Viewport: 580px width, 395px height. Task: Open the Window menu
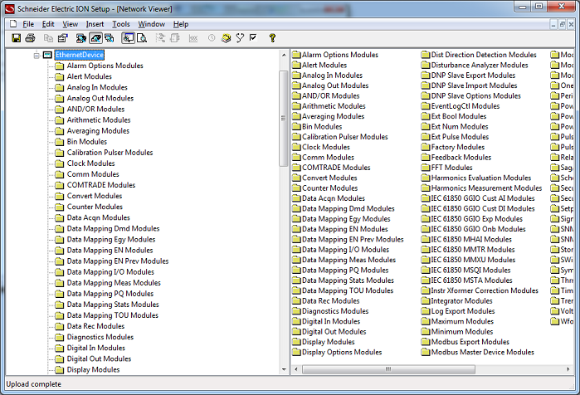tap(151, 24)
